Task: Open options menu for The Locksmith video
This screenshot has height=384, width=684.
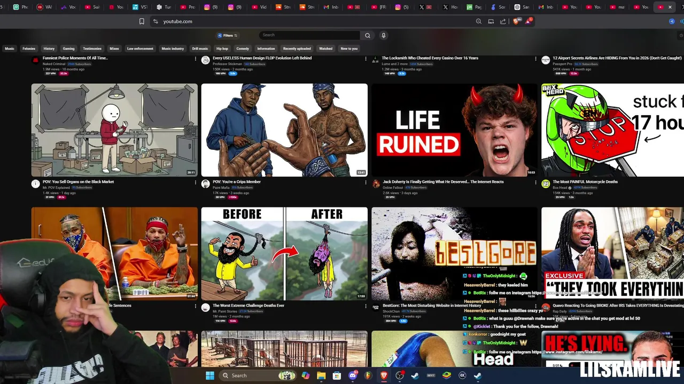Action: pyautogui.click(x=535, y=59)
